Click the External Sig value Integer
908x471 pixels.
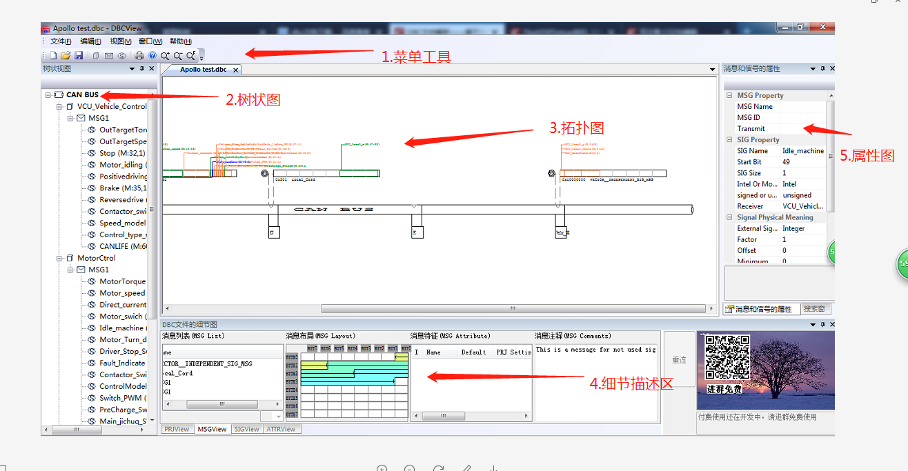[x=803, y=228]
